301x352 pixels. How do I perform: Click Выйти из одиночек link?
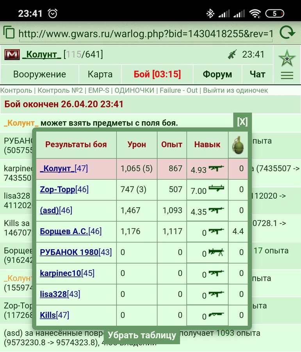[235, 90]
